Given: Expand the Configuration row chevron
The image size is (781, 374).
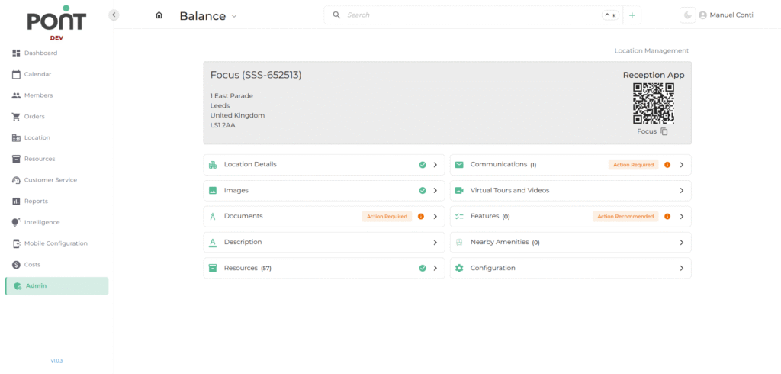Looking at the screenshot, I should (x=681, y=269).
